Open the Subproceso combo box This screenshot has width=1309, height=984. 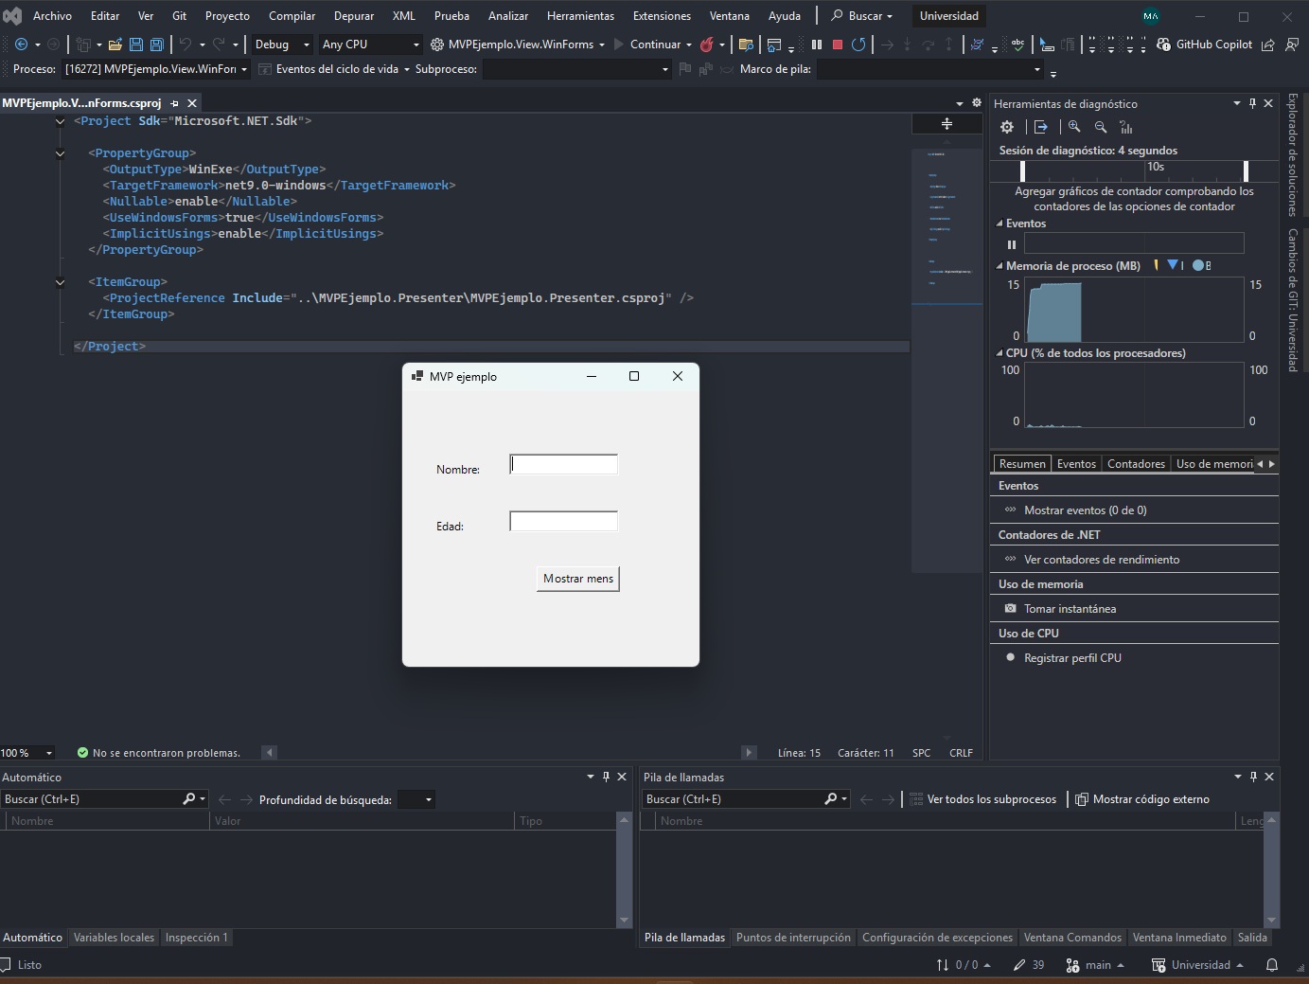click(x=576, y=69)
